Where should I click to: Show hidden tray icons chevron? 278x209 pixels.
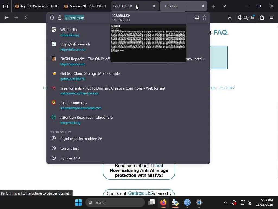click(225, 202)
